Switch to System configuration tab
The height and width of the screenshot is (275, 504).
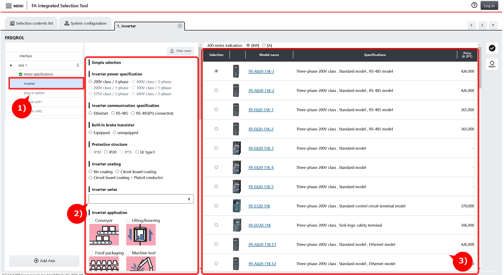click(x=85, y=23)
